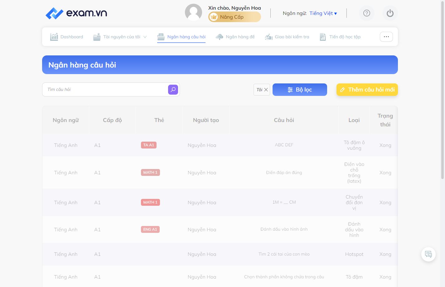Screen dimensions: 445x287
Task: Click the 'Trạng thái' column header
Action: click(385, 120)
